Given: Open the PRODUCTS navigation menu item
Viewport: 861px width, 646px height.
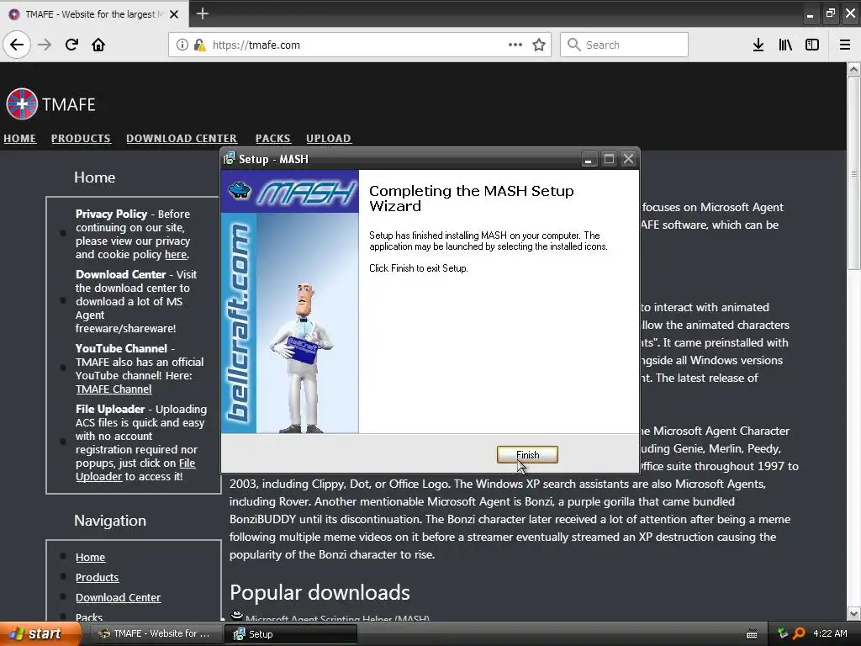Looking at the screenshot, I should click(81, 139).
